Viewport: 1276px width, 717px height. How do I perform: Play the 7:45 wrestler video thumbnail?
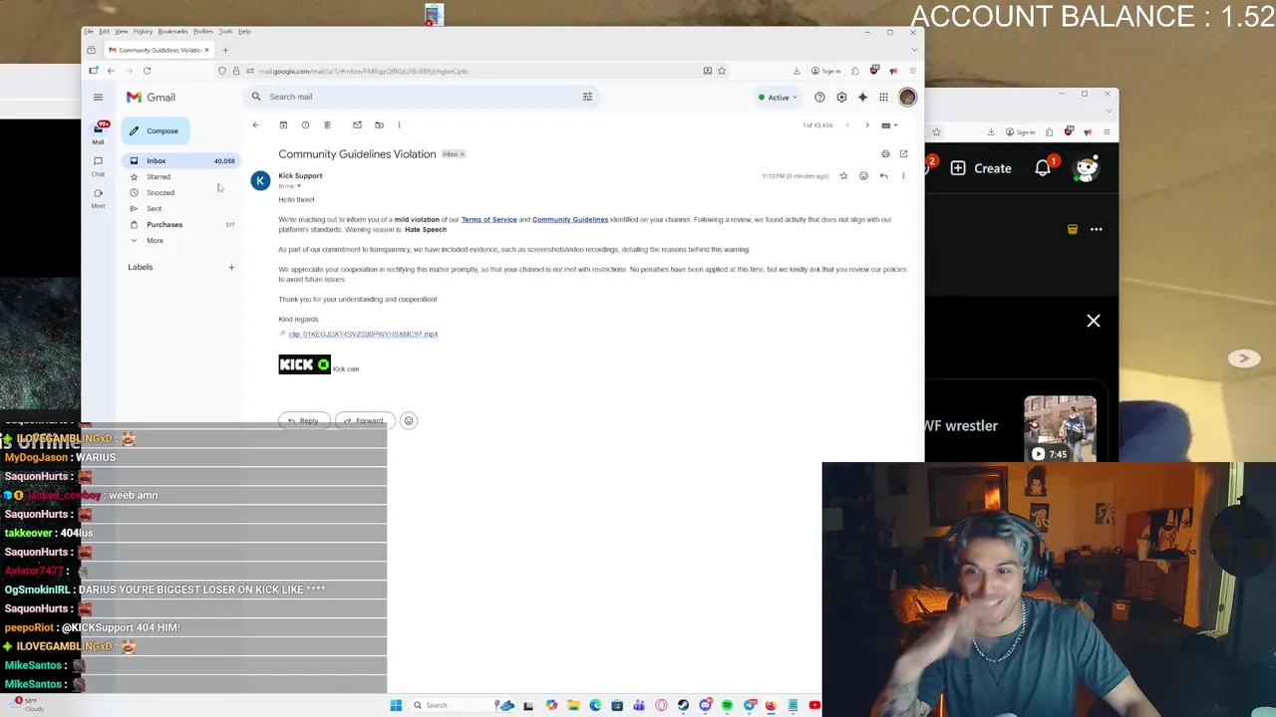click(1060, 428)
